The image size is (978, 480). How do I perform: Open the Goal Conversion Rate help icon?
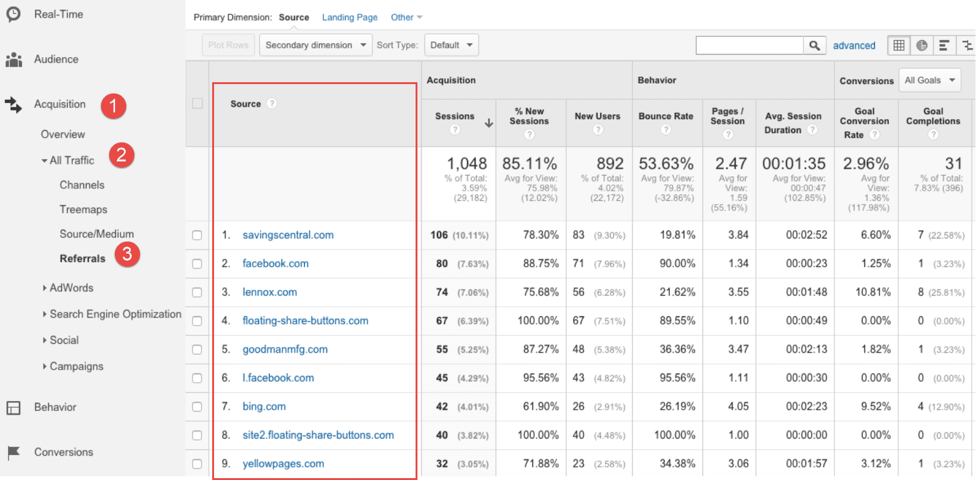(x=874, y=135)
